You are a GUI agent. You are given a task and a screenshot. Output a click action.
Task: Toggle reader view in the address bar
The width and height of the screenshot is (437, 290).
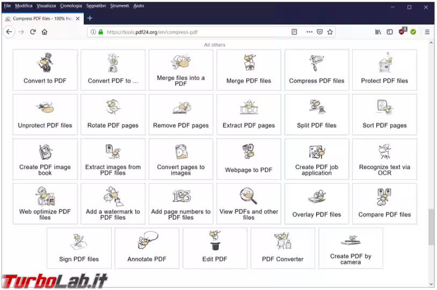[x=294, y=32]
